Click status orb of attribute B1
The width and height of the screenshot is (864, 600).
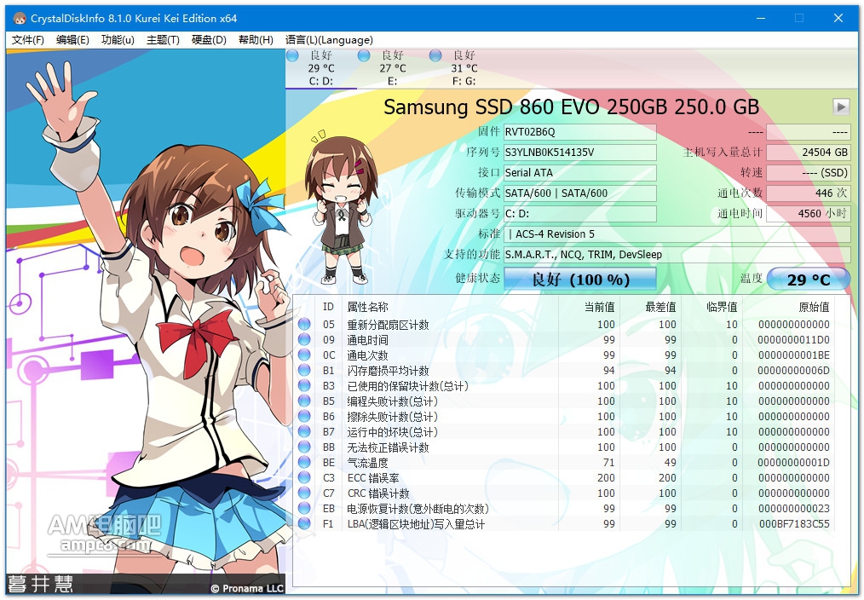[x=304, y=370]
